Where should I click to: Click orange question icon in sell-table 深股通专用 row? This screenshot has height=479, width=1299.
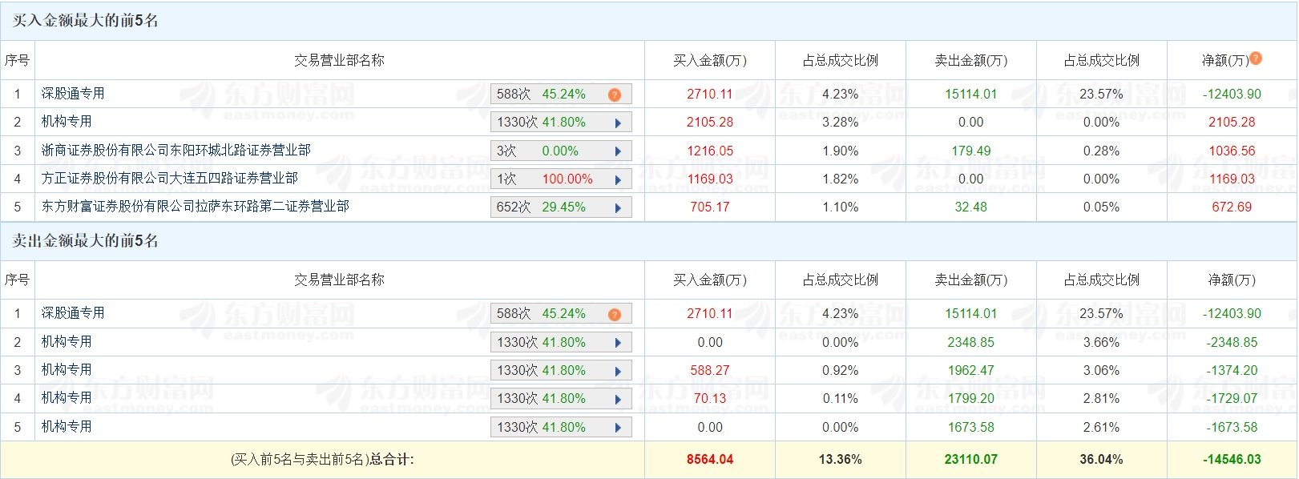coord(615,314)
